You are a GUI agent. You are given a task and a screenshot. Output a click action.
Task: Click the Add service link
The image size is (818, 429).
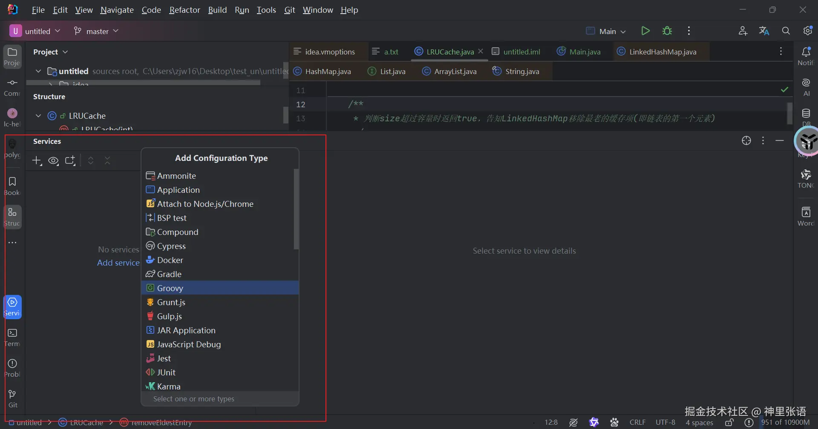(118, 263)
